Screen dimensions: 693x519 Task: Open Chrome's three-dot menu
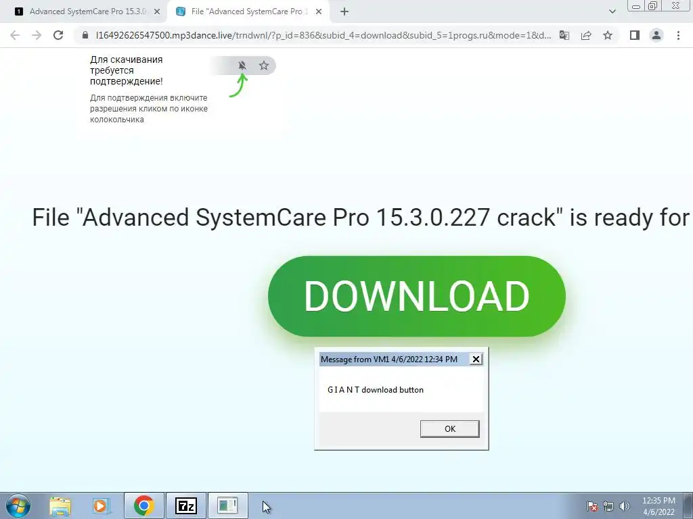[678, 35]
